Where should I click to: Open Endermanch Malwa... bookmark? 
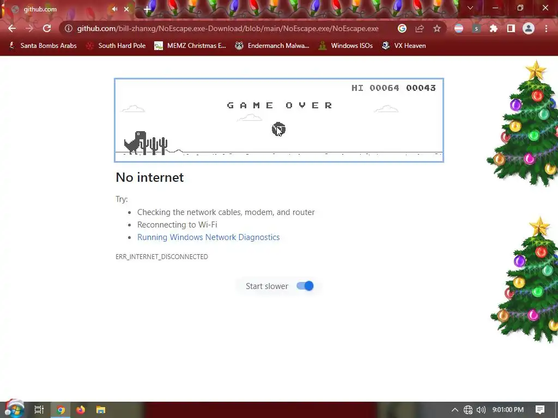coord(272,46)
